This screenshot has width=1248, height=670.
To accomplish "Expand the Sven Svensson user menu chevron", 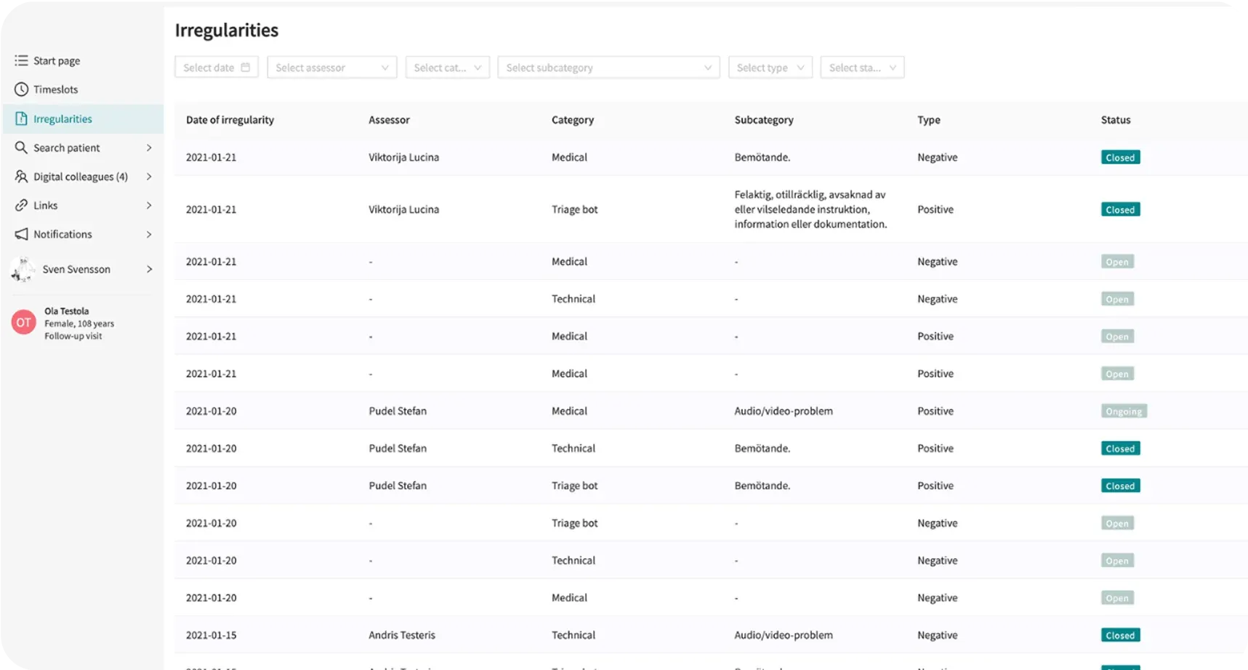I will pyautogui.click(x=149, y=270).
